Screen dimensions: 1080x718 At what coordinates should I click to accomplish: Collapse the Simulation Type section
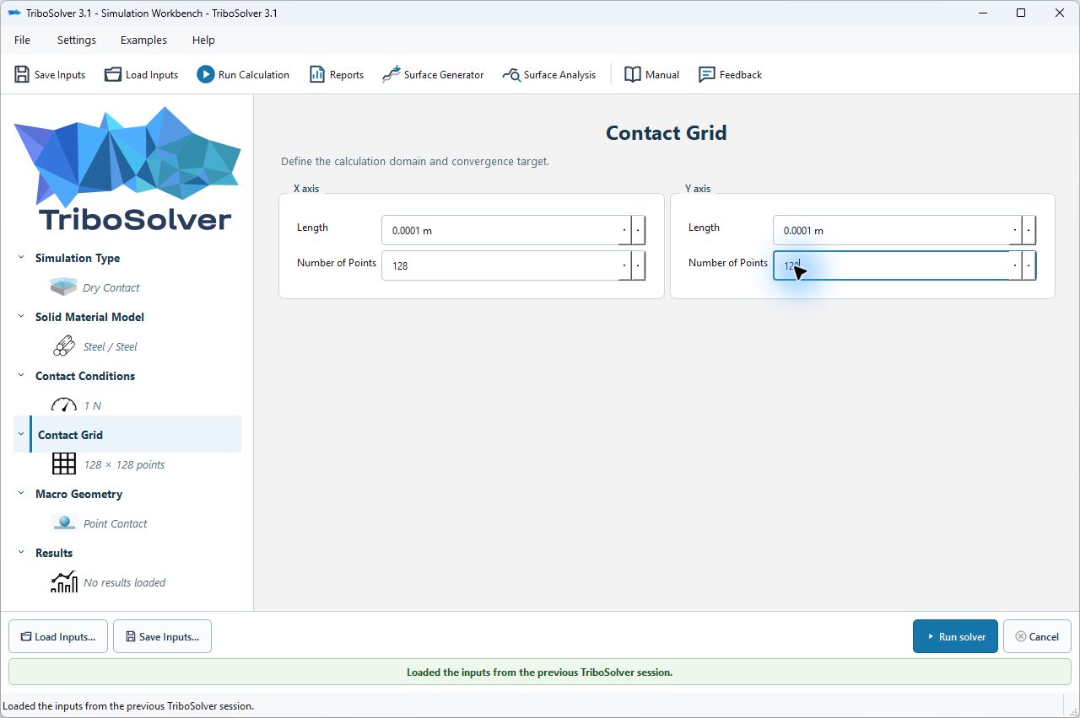21,258
